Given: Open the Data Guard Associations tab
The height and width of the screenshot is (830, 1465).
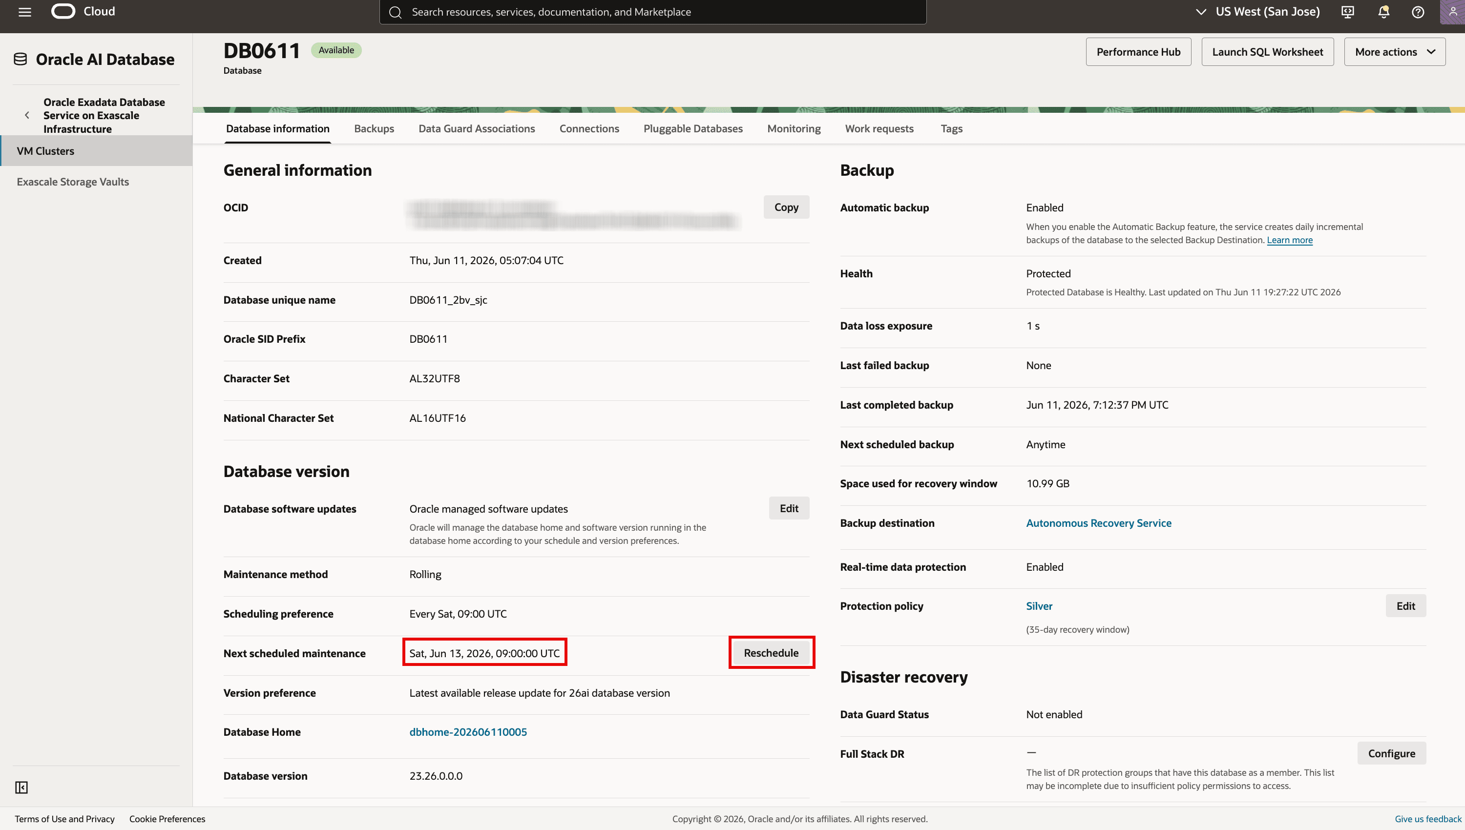Looking at the screenshot, I should [x=477, y=128].
